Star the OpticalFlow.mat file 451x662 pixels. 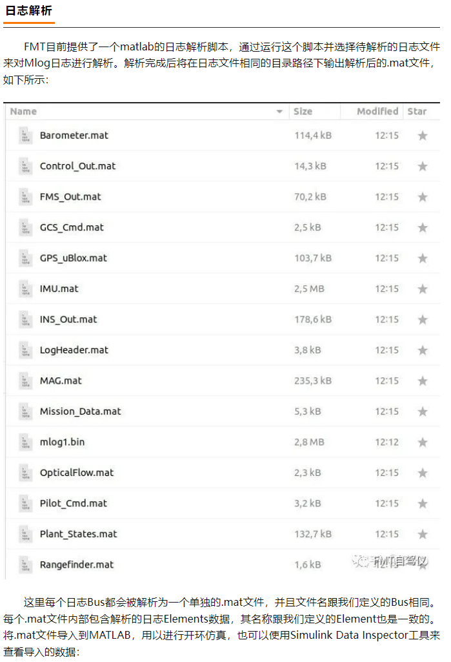423,473
